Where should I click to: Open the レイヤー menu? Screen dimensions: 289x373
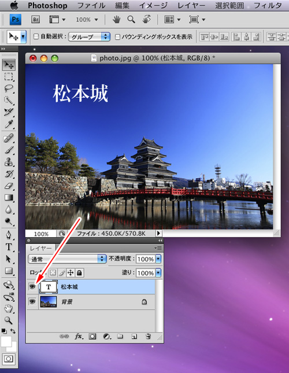(191, 5)
